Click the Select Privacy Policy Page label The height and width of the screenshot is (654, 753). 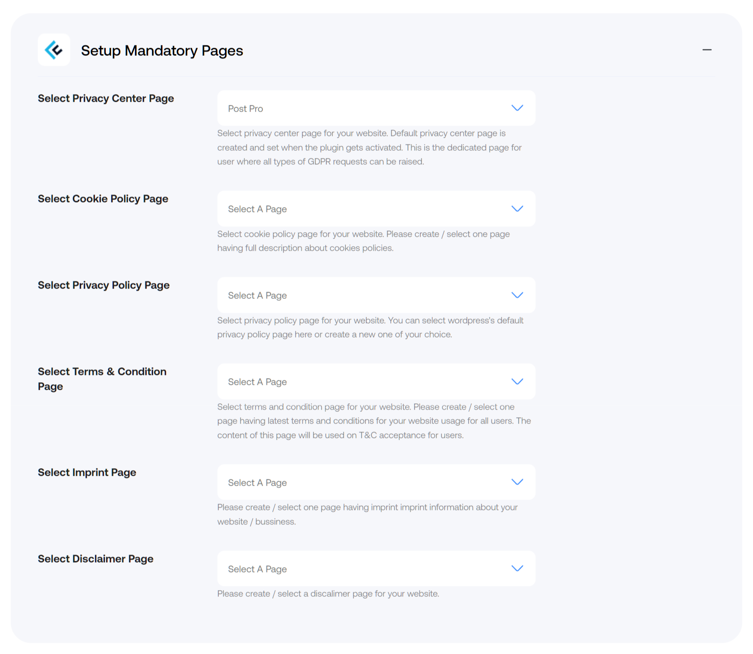(x=104, y=285)
